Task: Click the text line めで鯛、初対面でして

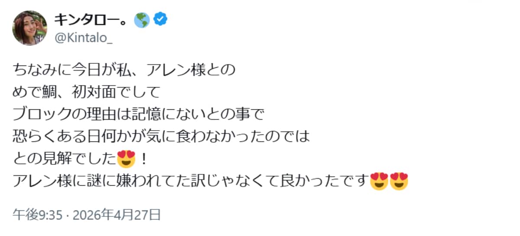Action: pyautogui.click(x=87, y=92)
